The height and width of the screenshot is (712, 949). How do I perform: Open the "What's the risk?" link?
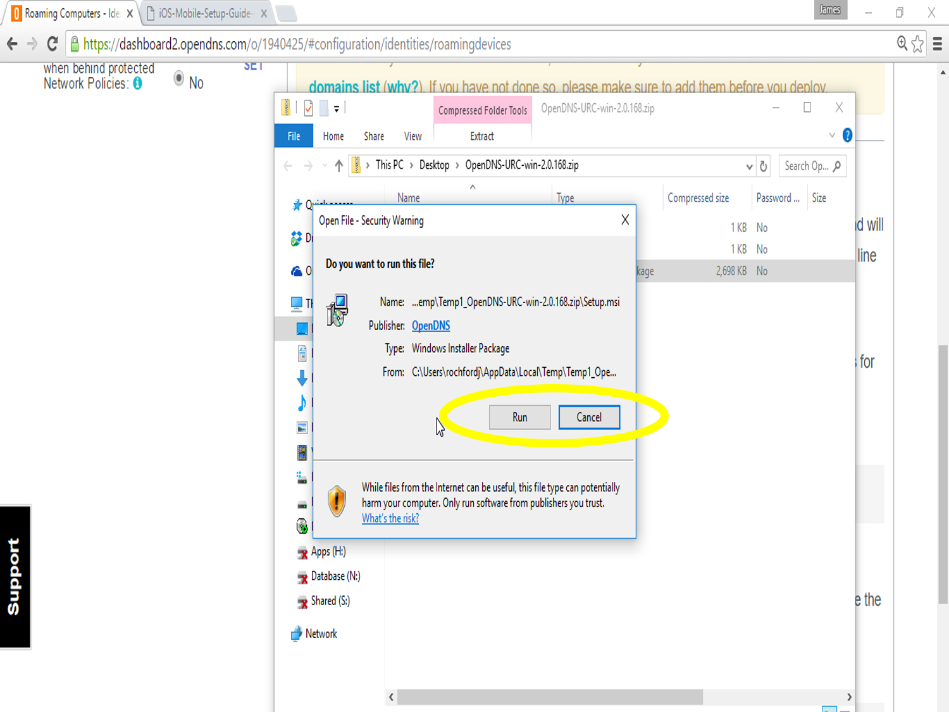pos(390,518)
